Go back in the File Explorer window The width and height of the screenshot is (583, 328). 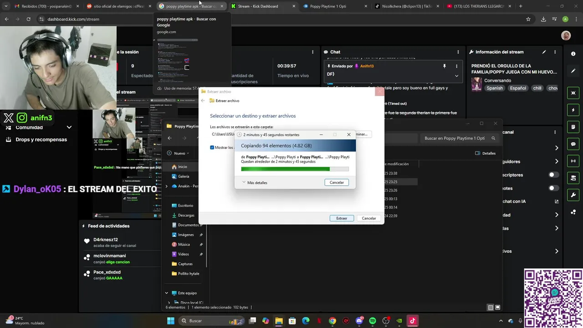pyautogui.click(x=169, y=138)
